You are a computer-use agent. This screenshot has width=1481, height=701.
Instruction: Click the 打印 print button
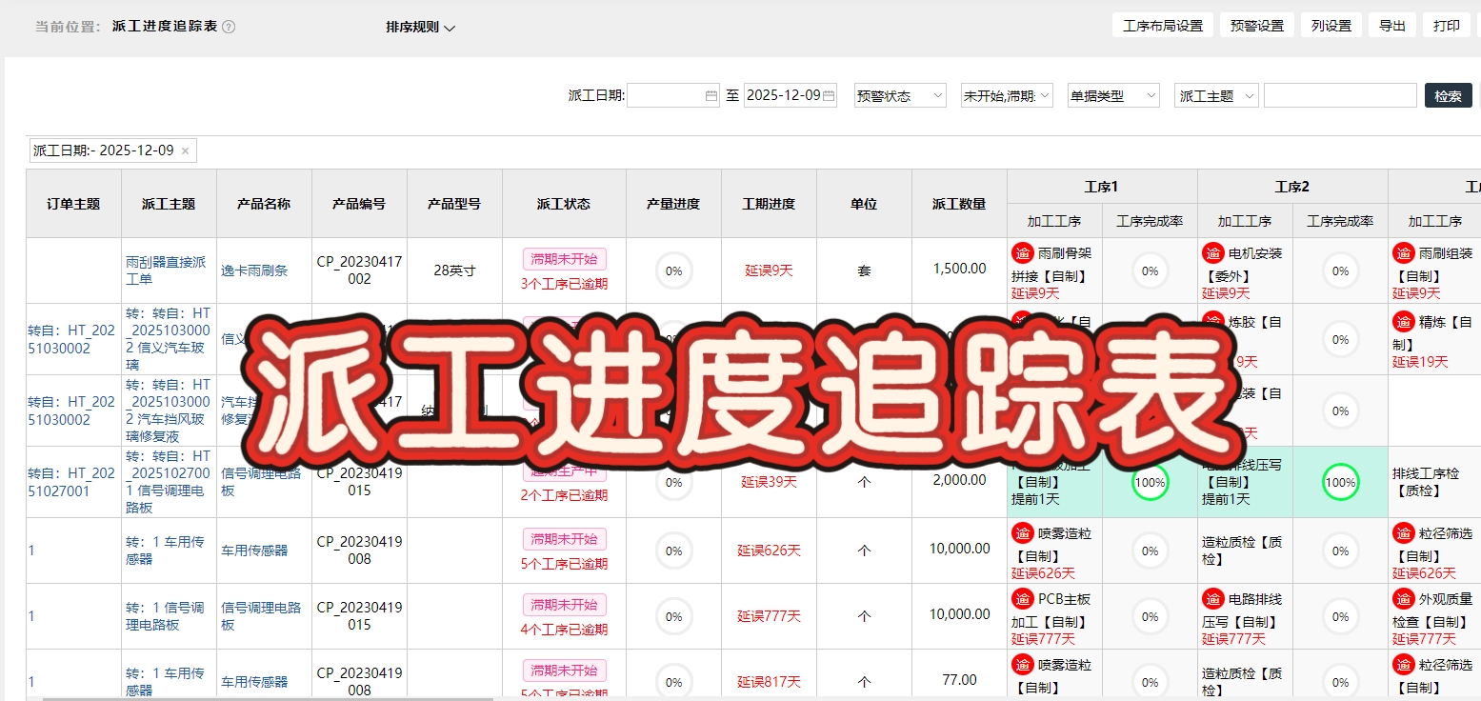click(x=1447, y=26)
